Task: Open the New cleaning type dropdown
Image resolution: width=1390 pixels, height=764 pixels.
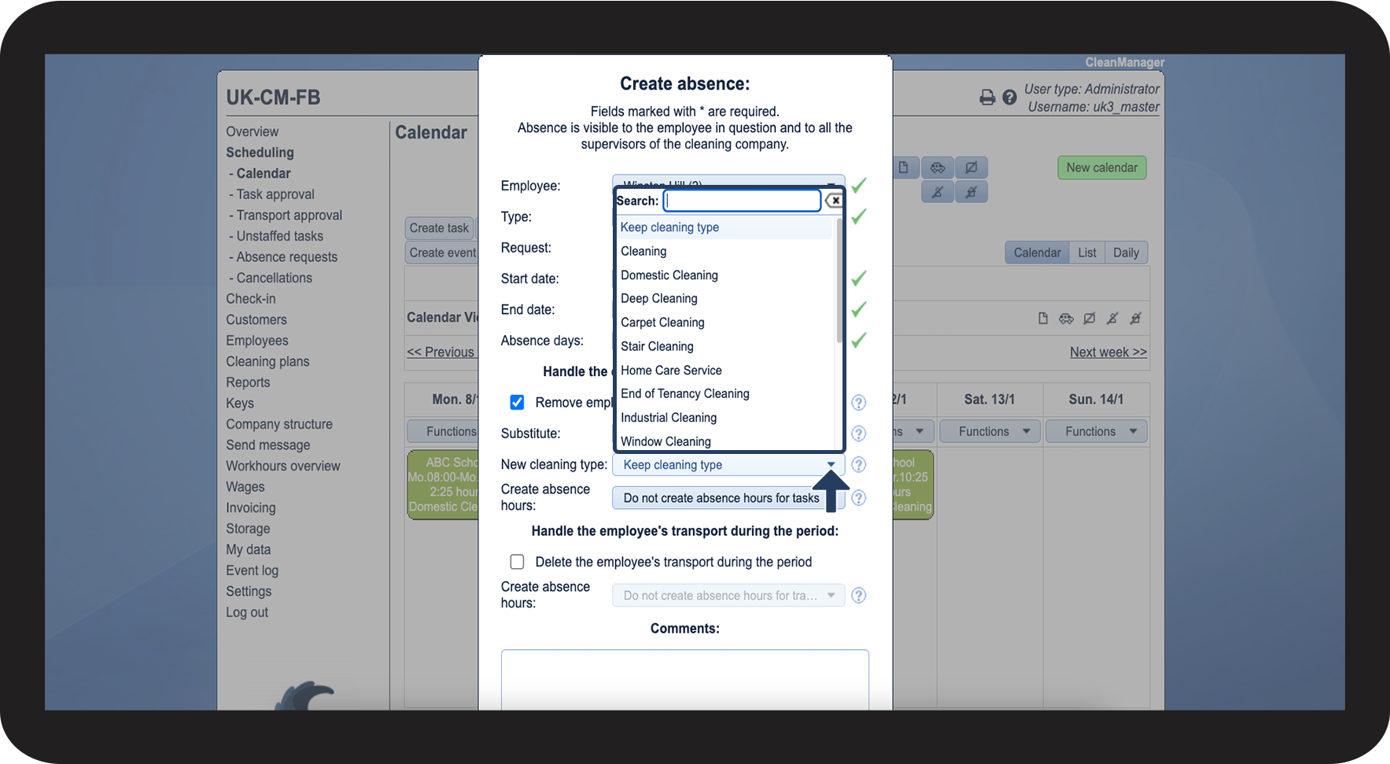Action: pos(728,465)
